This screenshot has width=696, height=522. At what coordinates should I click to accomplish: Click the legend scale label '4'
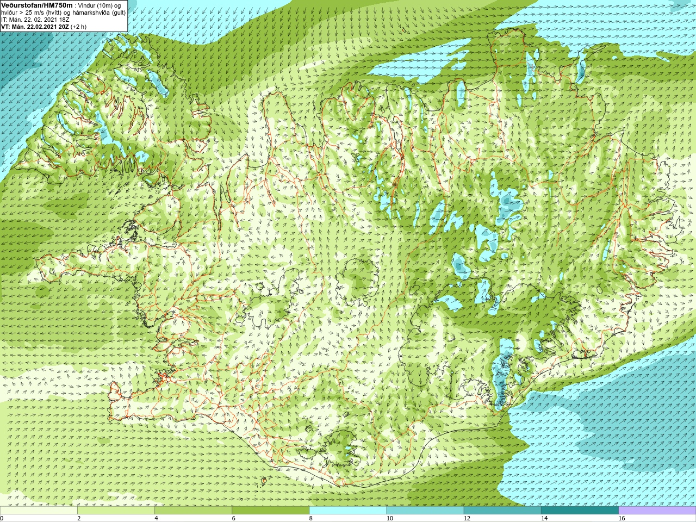click(156, 518)
